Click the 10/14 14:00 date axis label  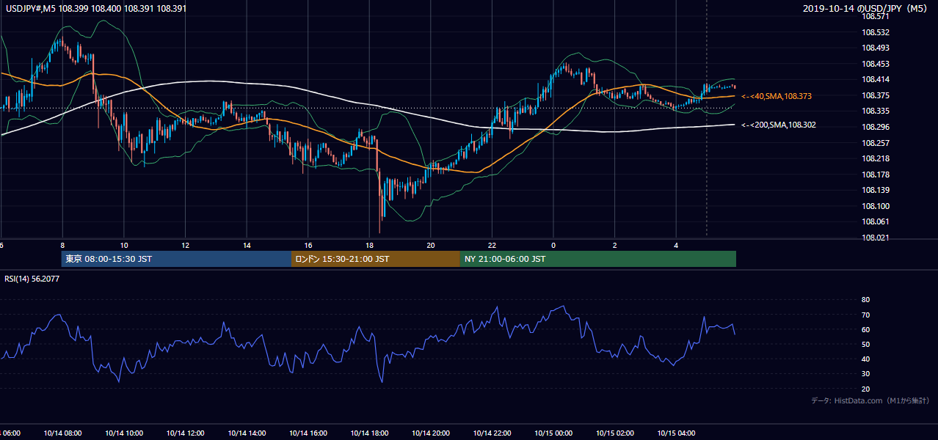tap(246, 433)
